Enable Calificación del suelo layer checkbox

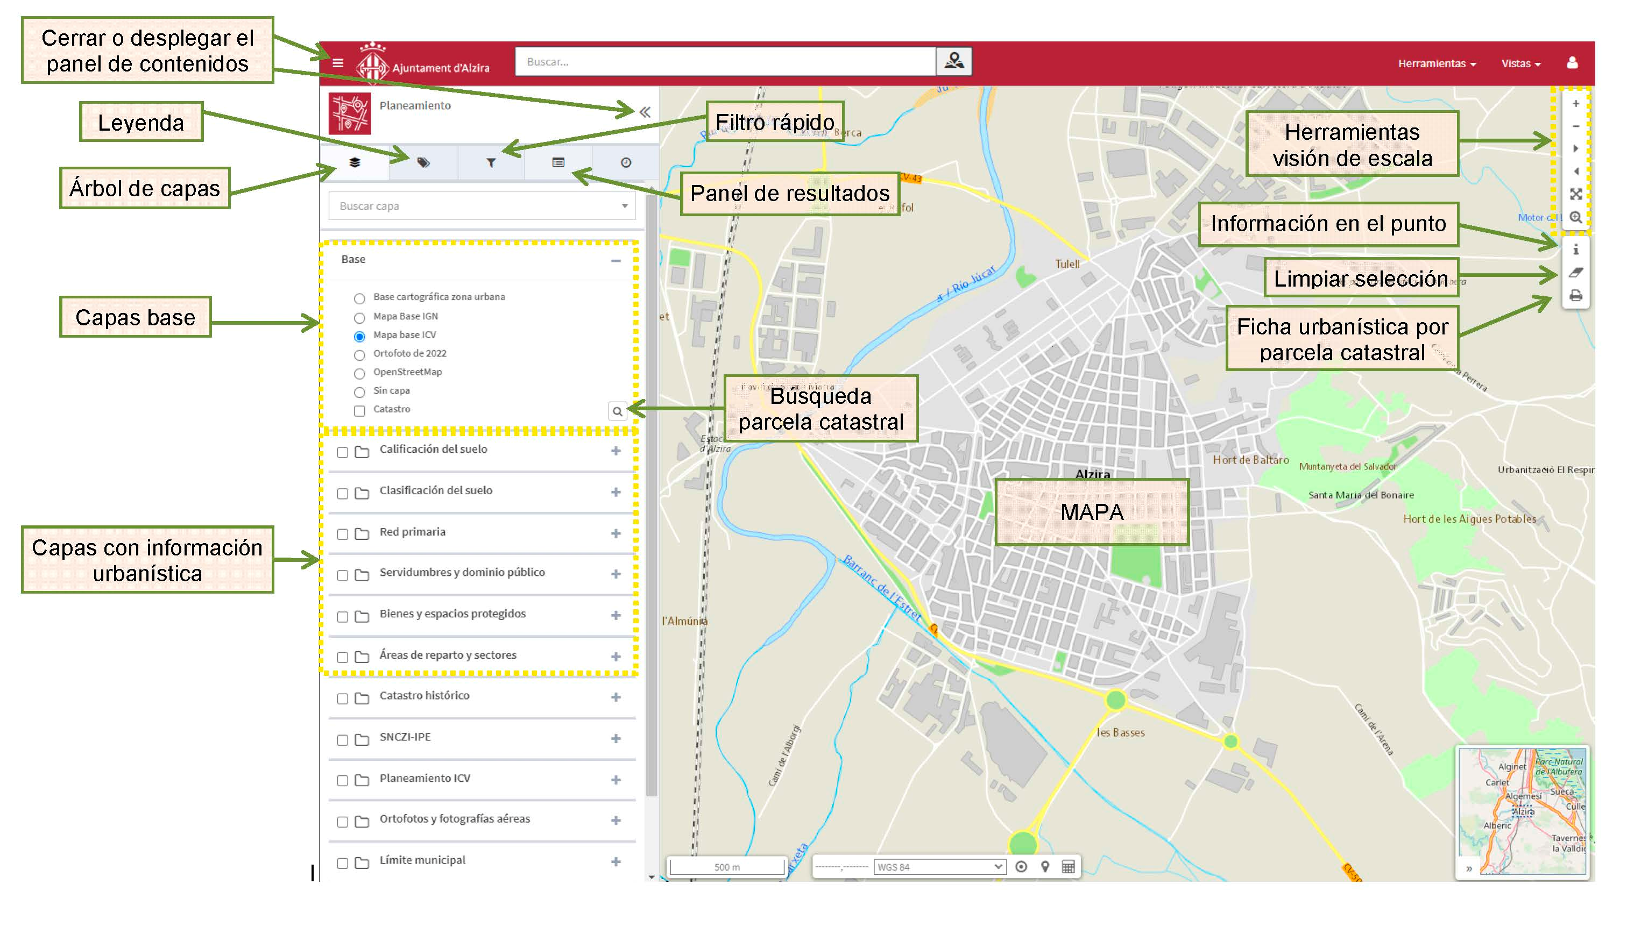[342, 452]
